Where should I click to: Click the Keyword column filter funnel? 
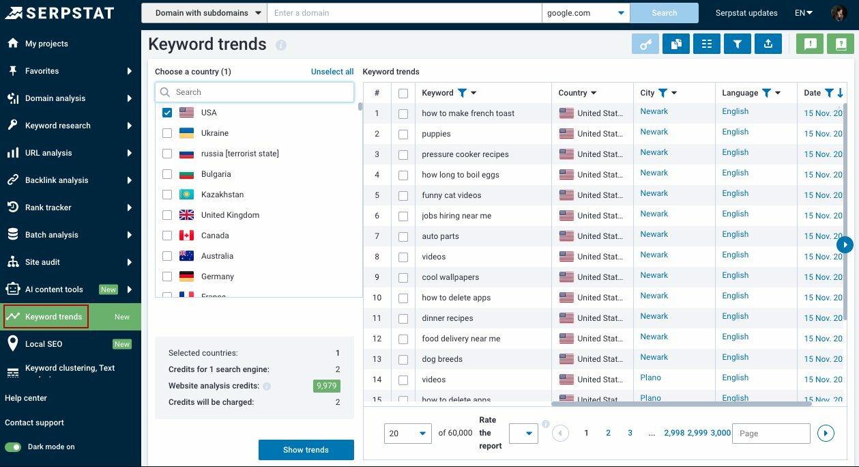tap(462, 93)
